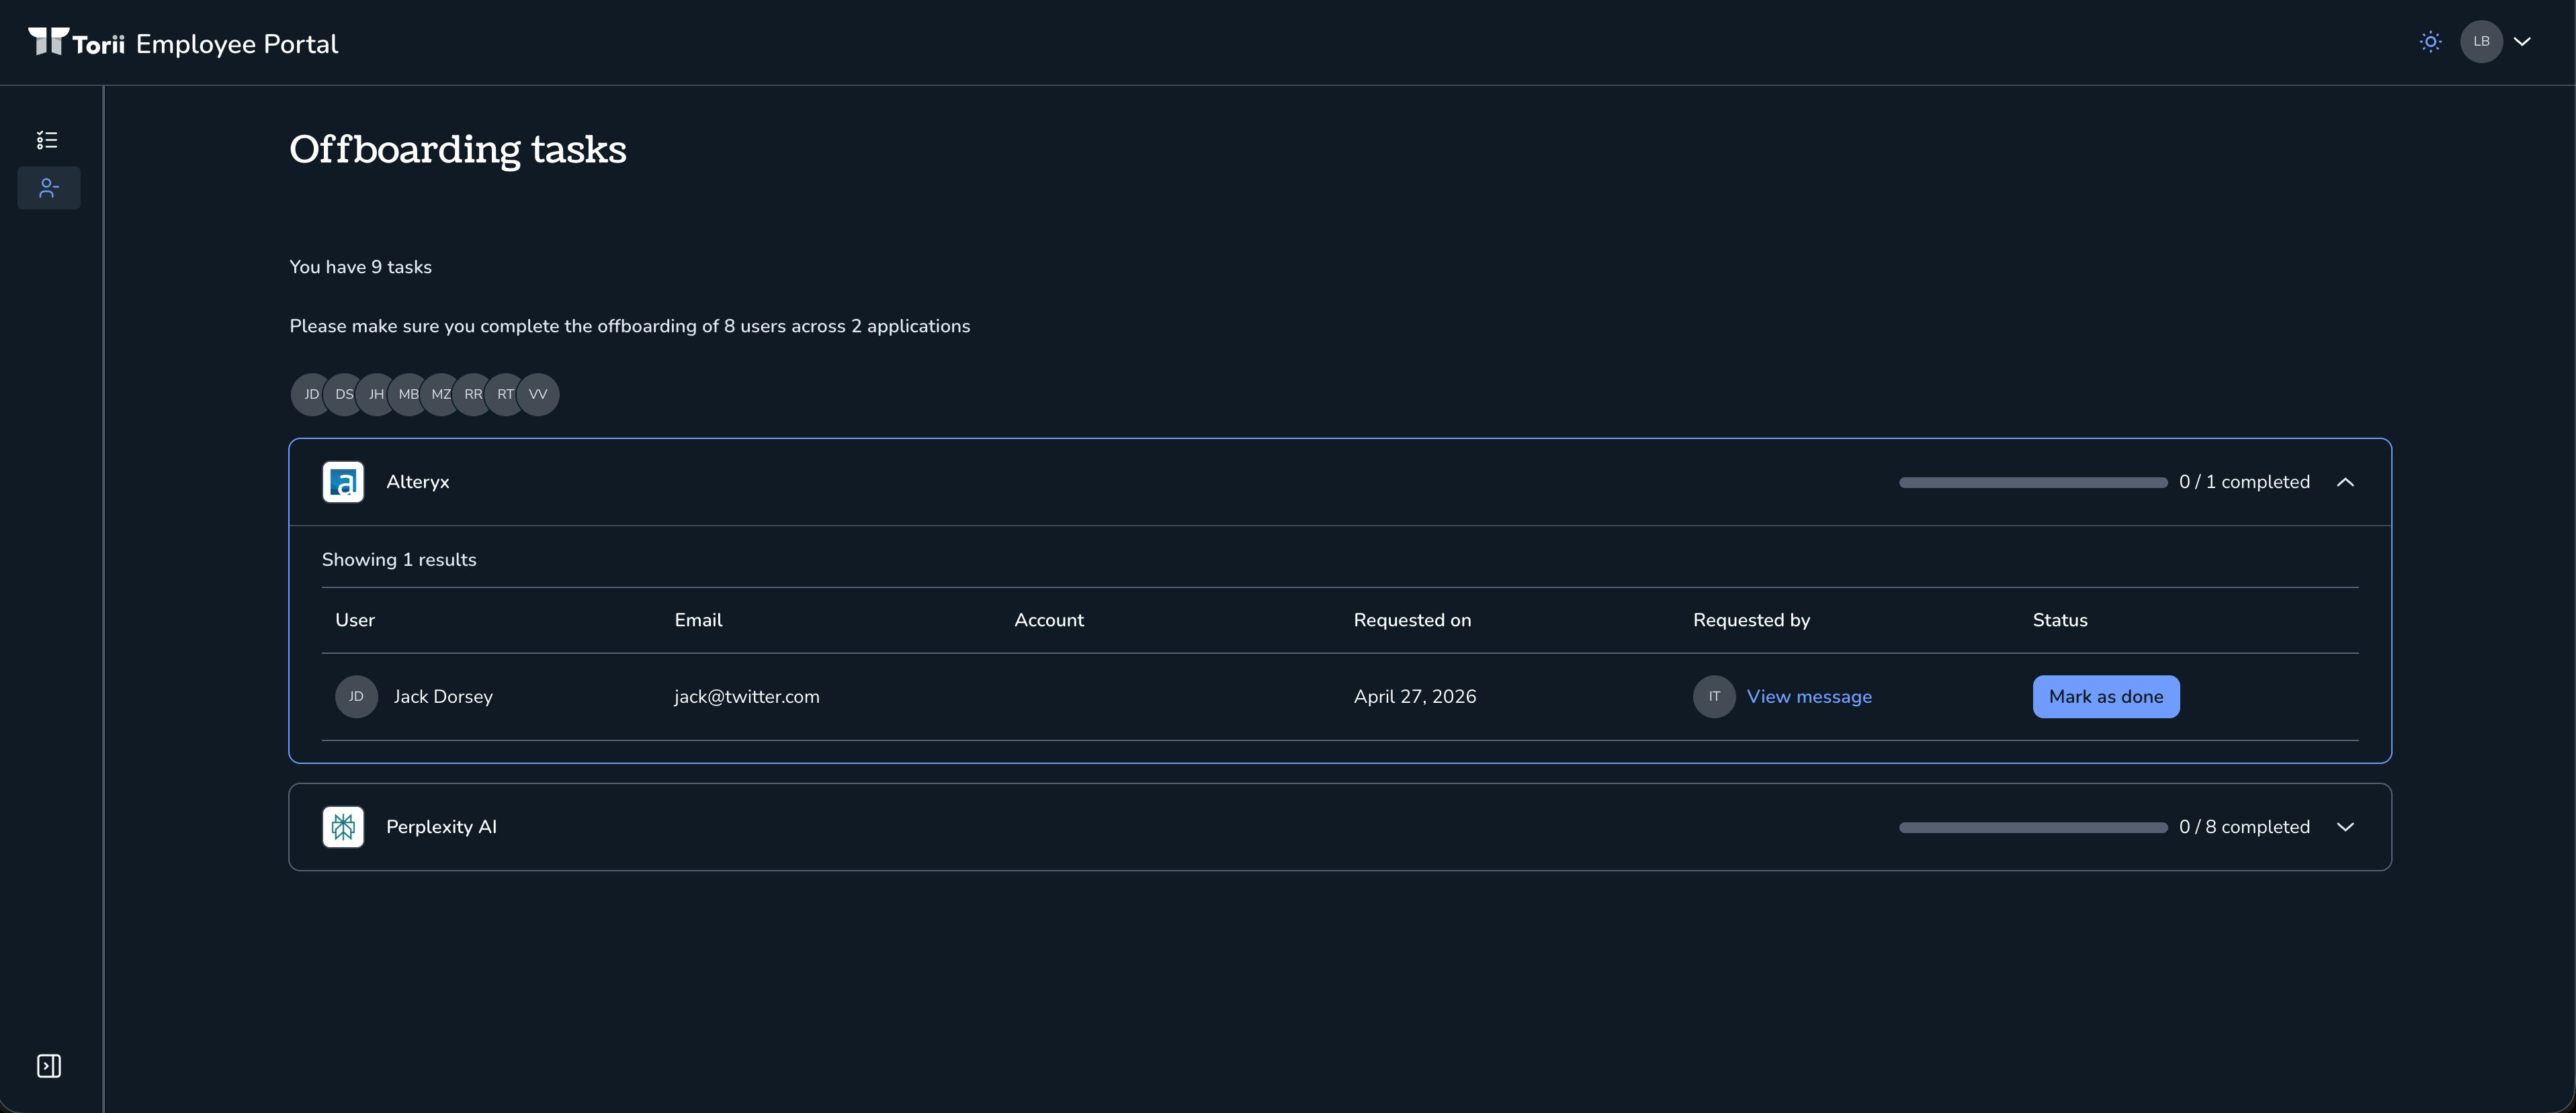The image size is (2576, 1113).
Task: Click the Account column header
Action: point(1049,620)
